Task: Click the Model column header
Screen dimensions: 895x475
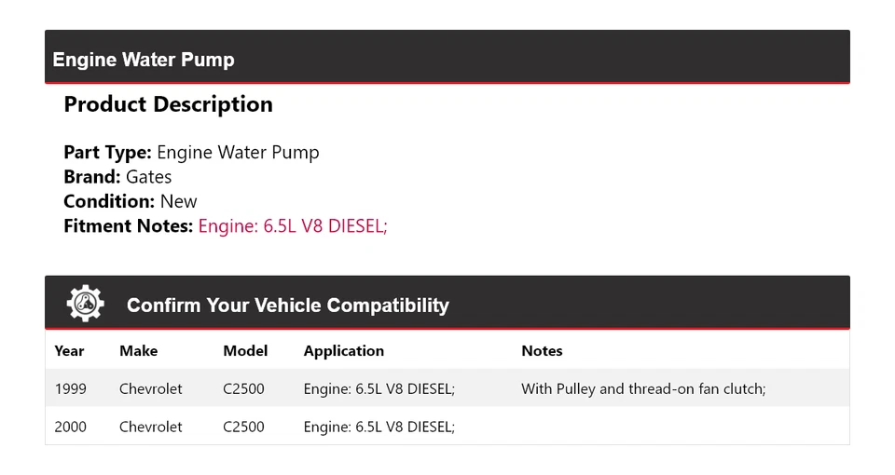Action: tap(245, 351)
